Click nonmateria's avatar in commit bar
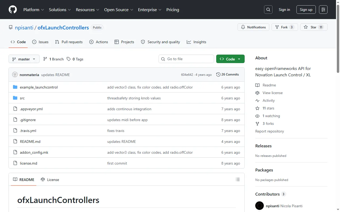This screenshot has width=340, height=212. (x=15, y=75)
